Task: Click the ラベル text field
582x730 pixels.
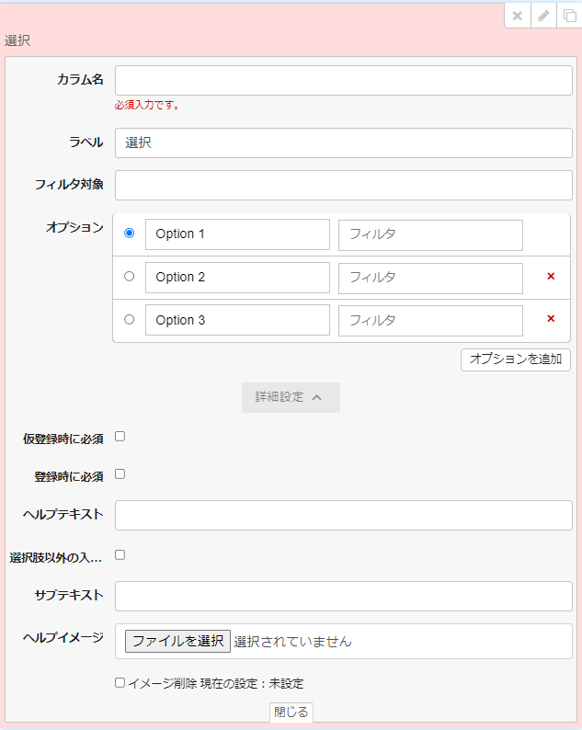Action: pyautogui.click(x=343, y=143)
